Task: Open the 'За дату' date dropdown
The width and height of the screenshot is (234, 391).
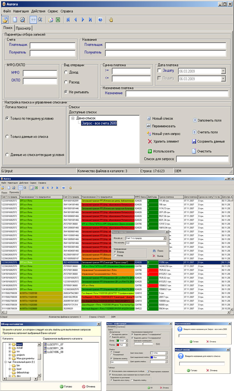Action: (x=223, y=71)
